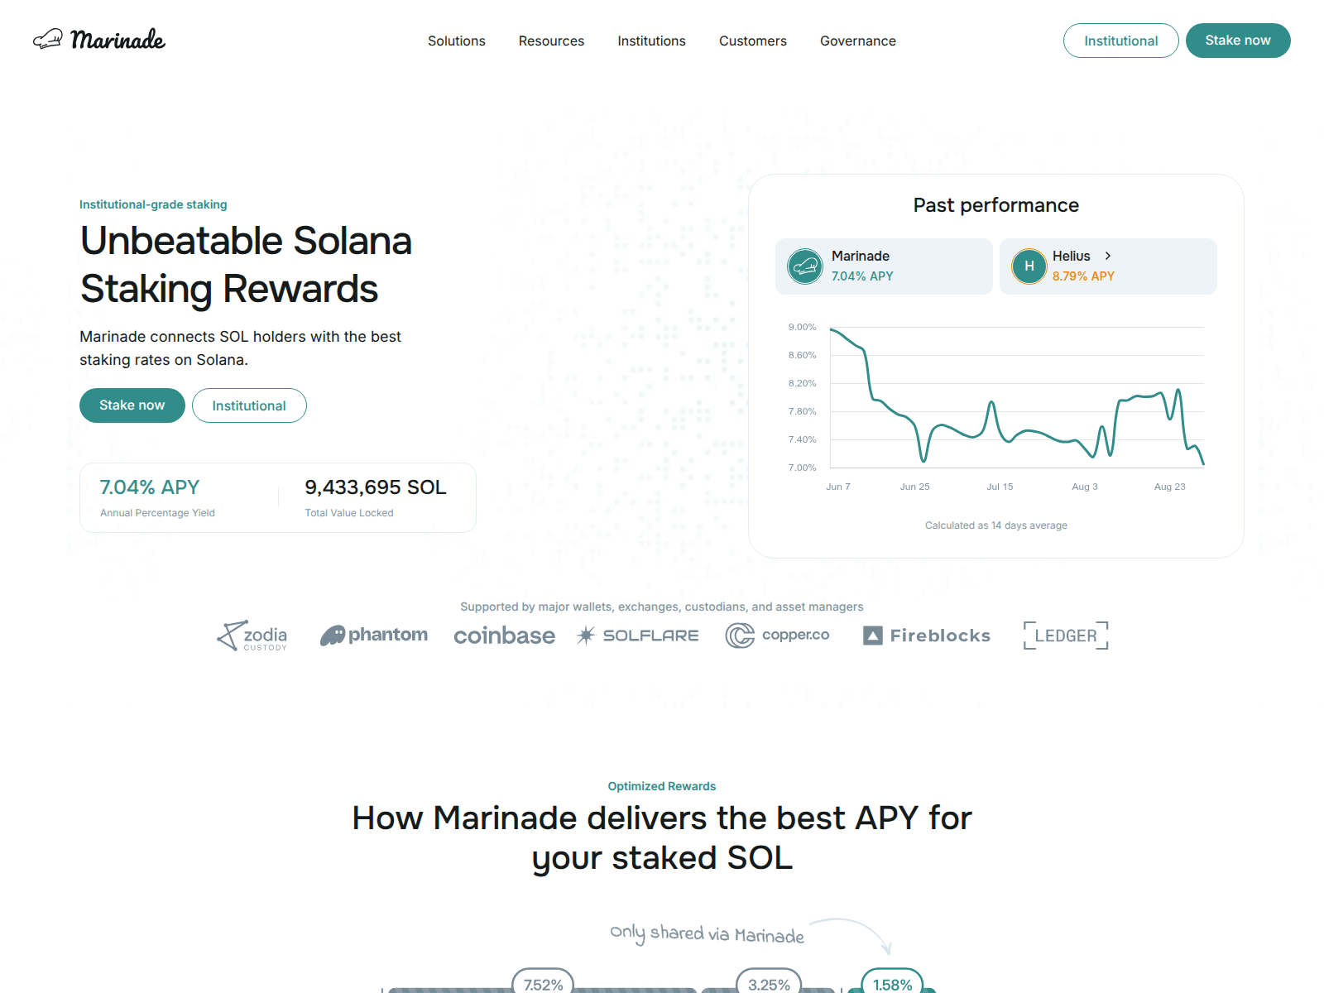The image size is (1324, 993).
Task: Open the Institutions menu
Action: tap(651, 41)
